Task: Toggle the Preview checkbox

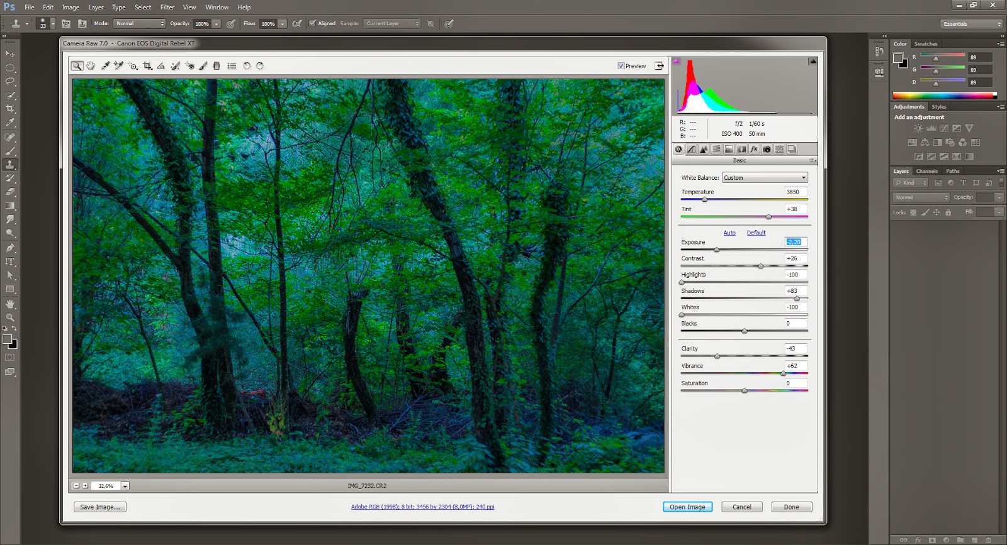Action: (621, 65)
